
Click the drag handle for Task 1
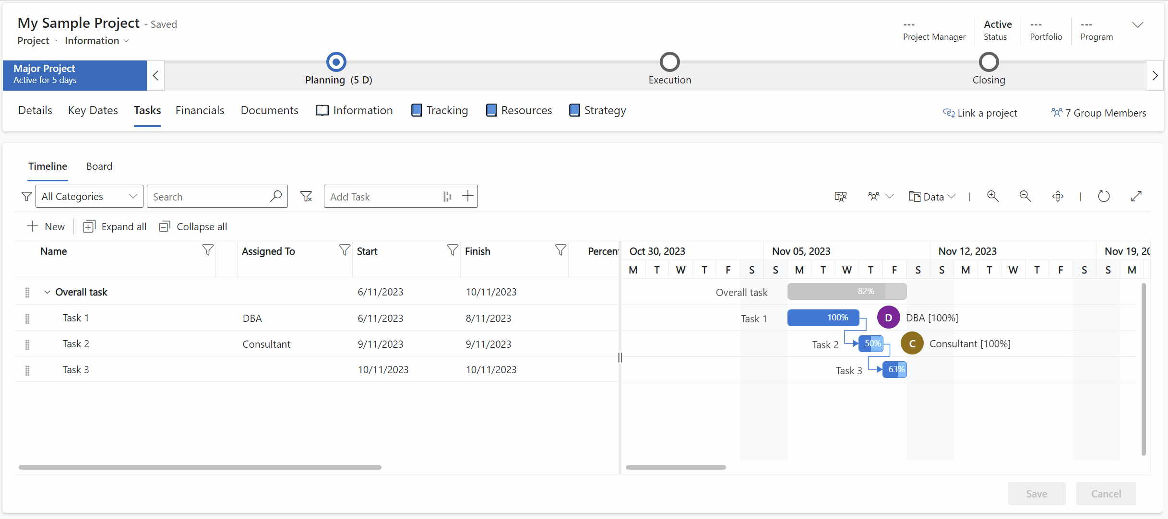click(27, 318)
